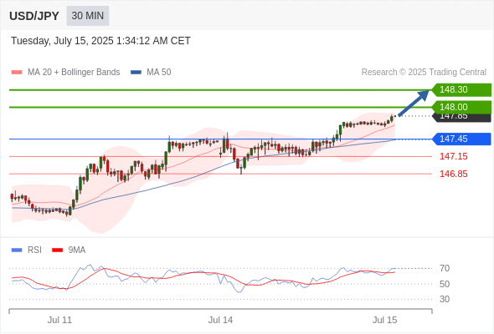This screenshot has height=334, width=494.
Task: Click the red 9MA legend swatch
Action: click(x=57, y=250)
